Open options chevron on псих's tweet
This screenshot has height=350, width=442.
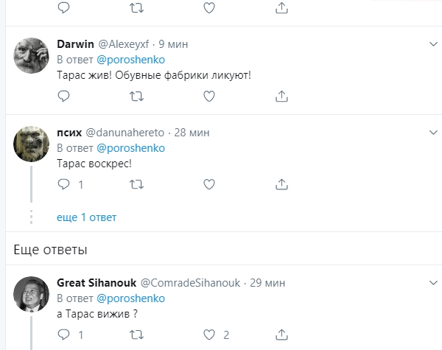434,132
